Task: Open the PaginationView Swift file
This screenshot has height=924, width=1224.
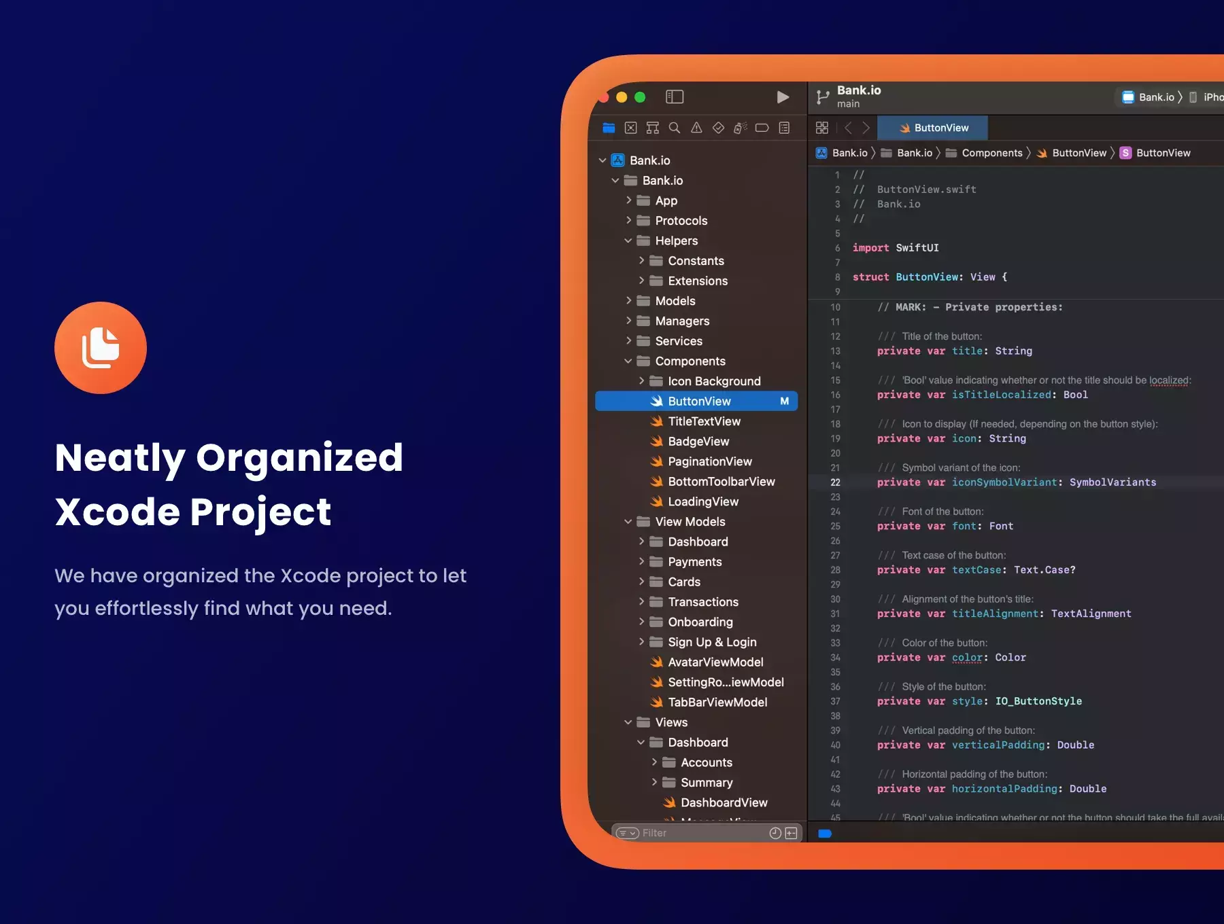Action: (x=701, y=461)
